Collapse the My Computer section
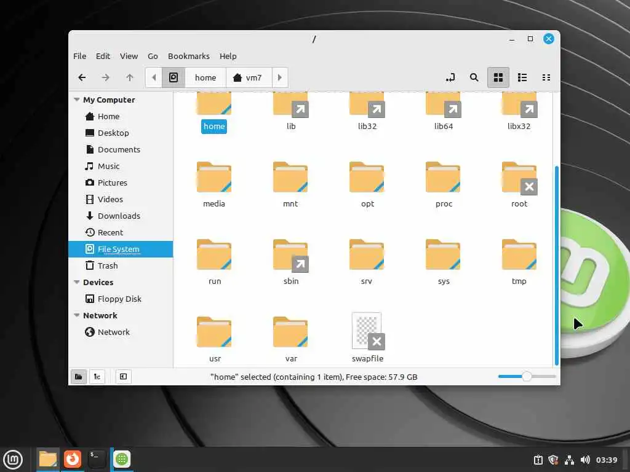Viewport: 630px width, 472px height. pyautogui.click(x=77, y=100)
